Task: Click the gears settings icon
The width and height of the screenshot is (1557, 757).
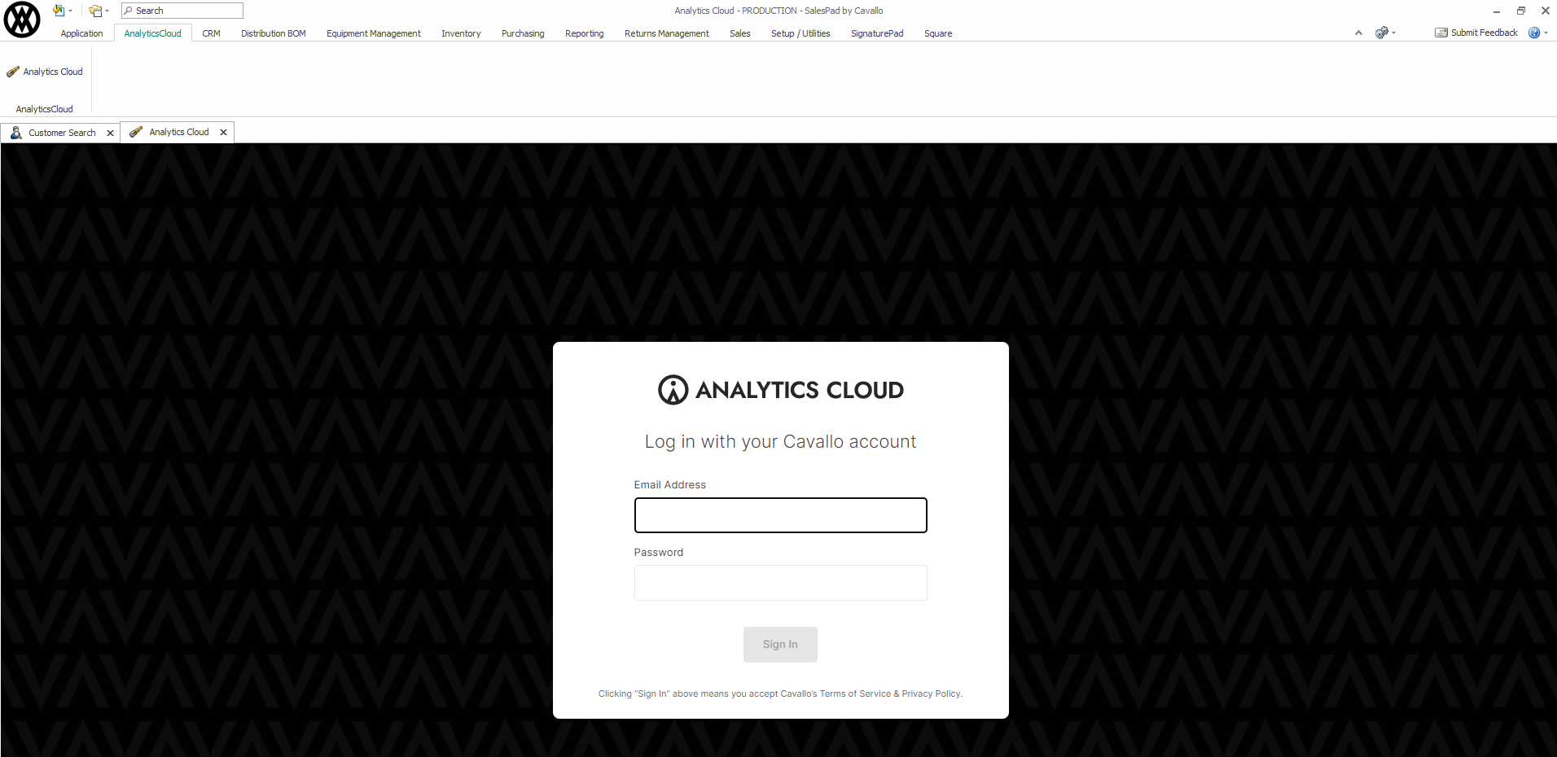Action: tap(1381, 33)
